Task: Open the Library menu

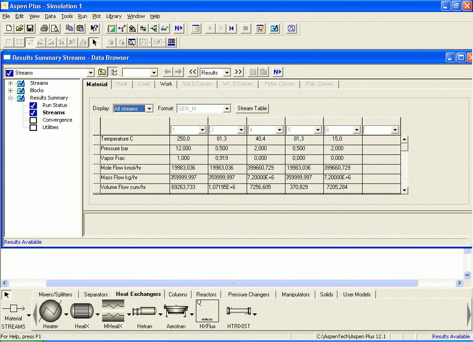Action: (x=114, y=16)
